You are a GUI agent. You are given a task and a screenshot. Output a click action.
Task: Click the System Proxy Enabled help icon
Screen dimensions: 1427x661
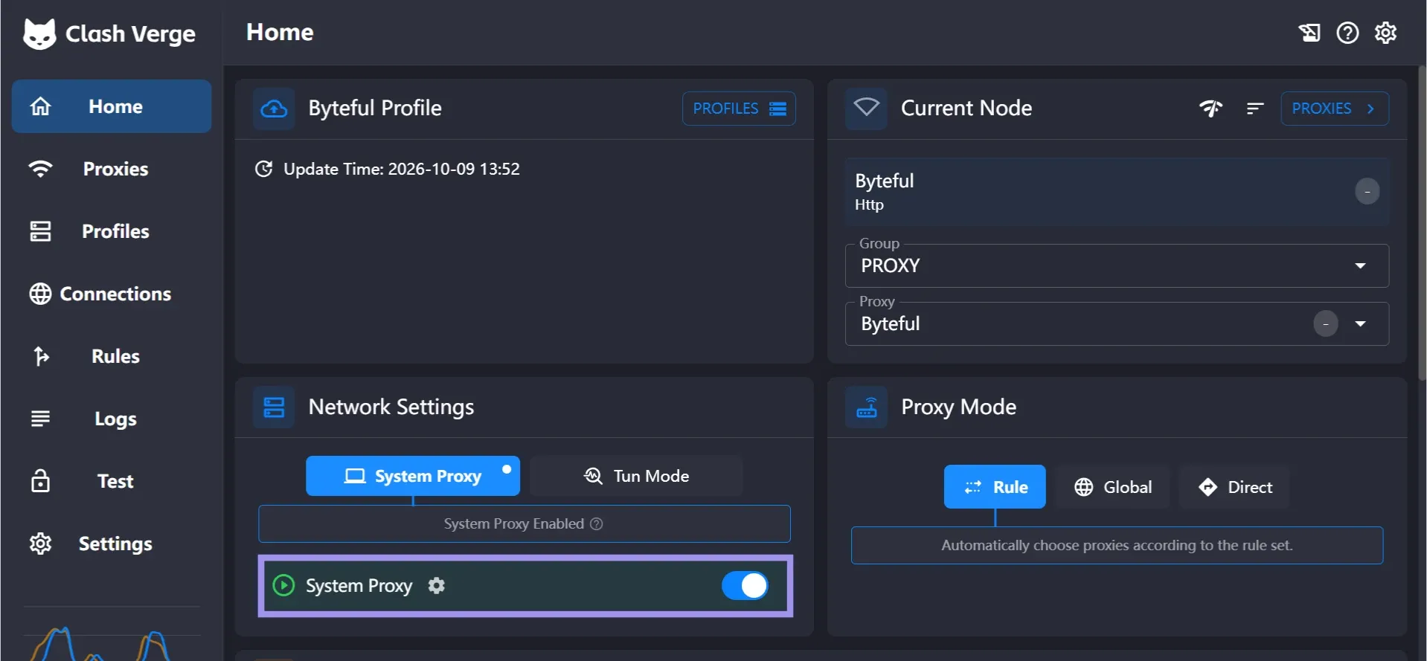597,524
